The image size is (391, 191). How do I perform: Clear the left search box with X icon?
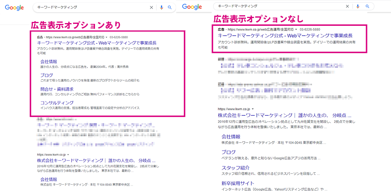click(151, 7)
